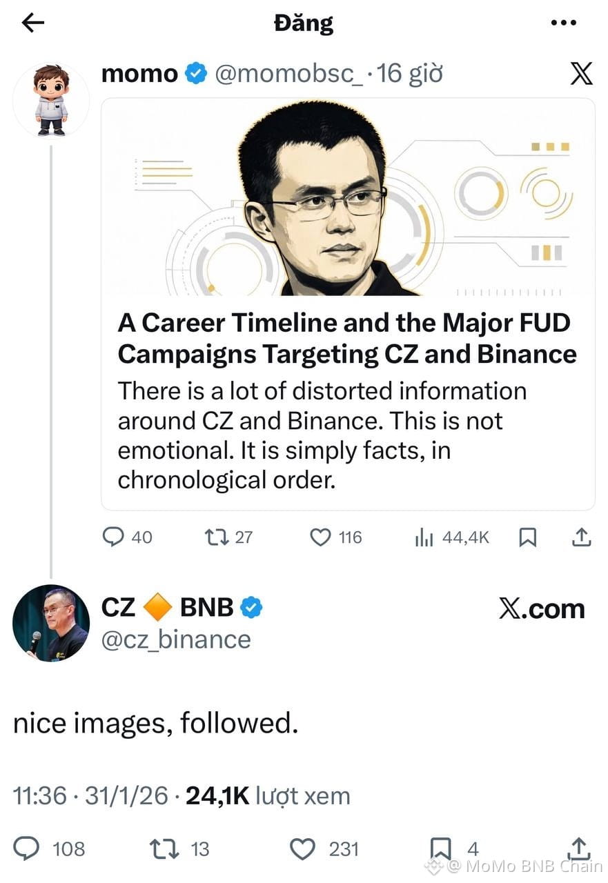This screenshot has width=608, height=883.
Task: Open the article preview image
Action: tap(348, 197)
